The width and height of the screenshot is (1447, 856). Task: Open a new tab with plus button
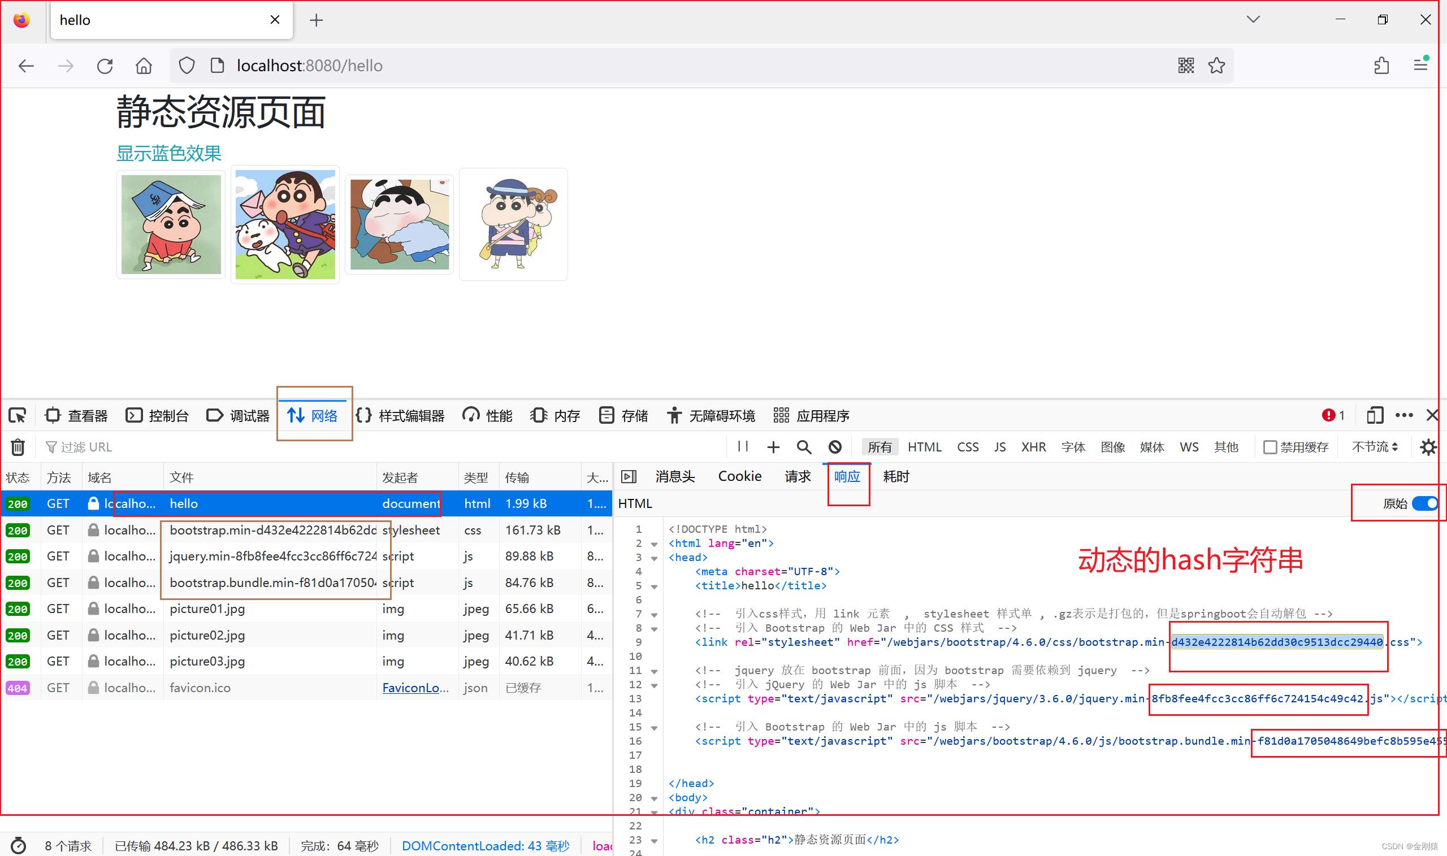click(x=316, y=20)
